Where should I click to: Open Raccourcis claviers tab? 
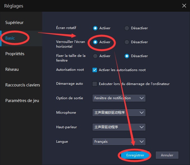(23, 85)
